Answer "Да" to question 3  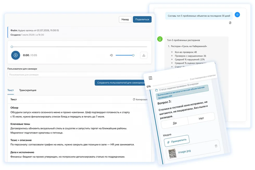(175, 123)
